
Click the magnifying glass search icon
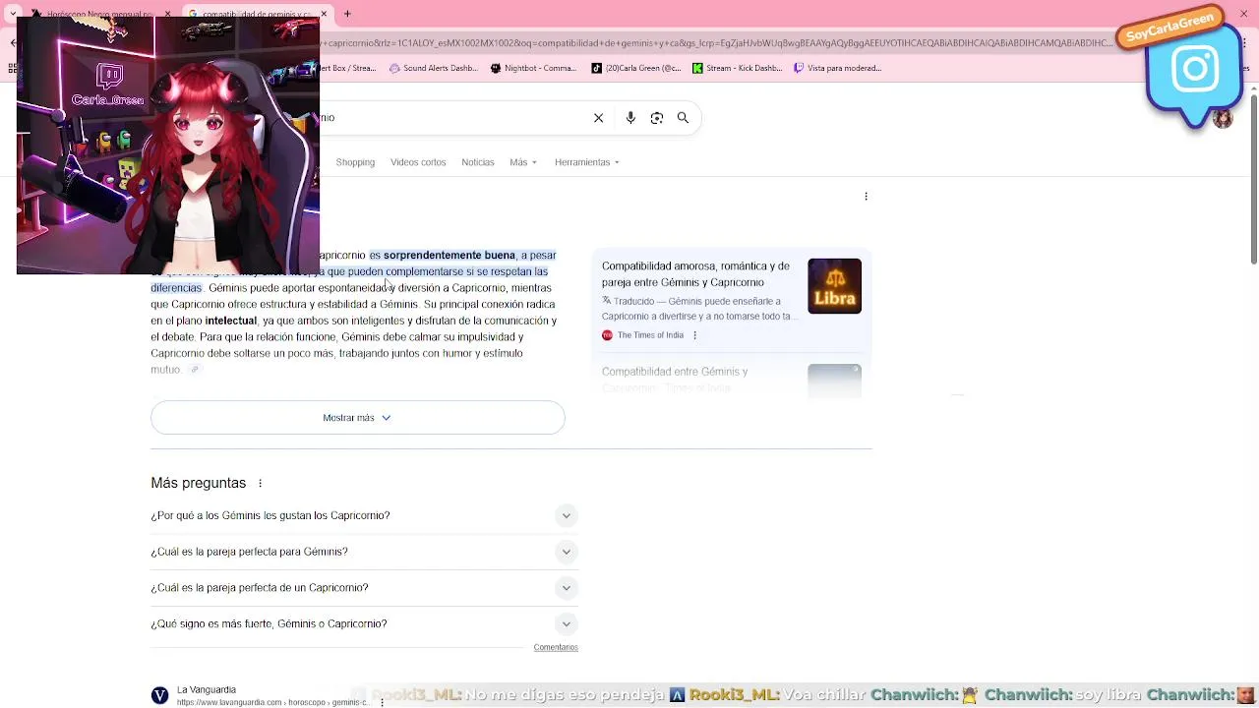[x=683, y=118]
